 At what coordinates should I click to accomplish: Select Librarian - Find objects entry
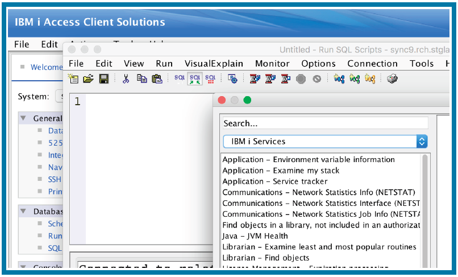[266, 258]
